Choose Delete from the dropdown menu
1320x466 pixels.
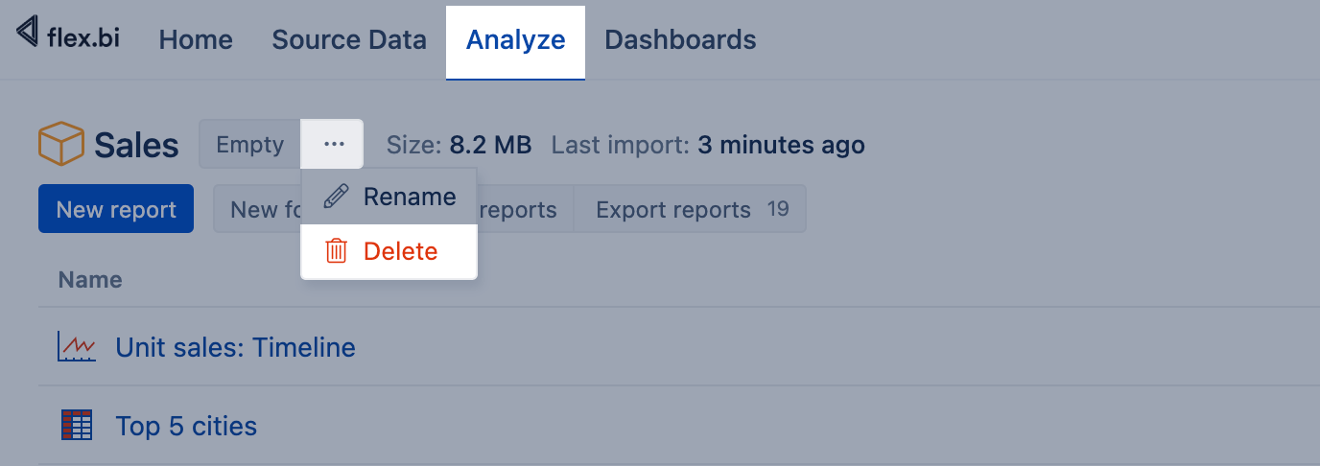tap(399, 251)
